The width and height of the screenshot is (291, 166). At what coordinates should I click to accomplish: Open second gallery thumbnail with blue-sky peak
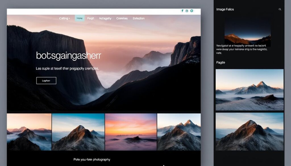(x=78, y=132)
